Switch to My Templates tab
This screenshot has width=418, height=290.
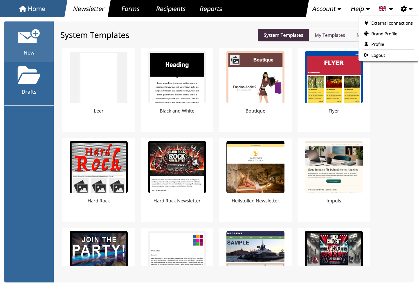coord(330,35)
